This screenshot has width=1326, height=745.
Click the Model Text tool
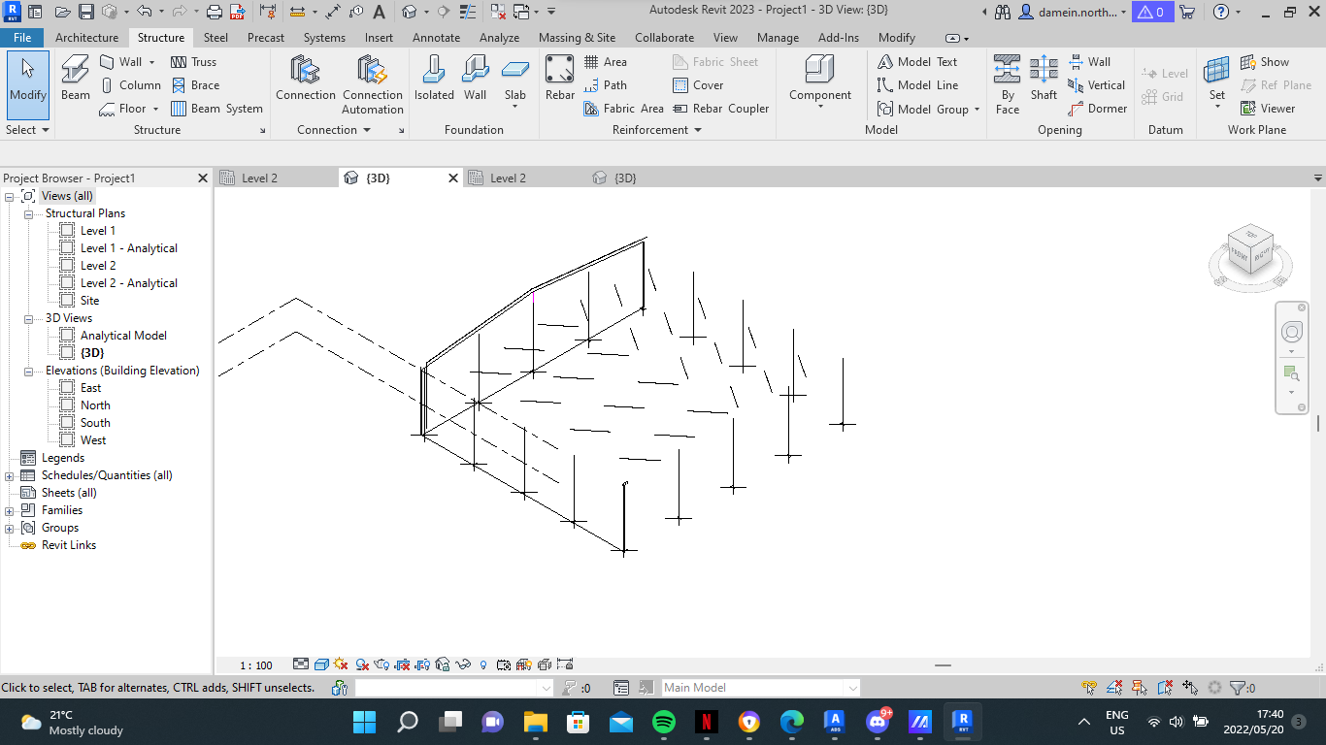coord(924,61)
